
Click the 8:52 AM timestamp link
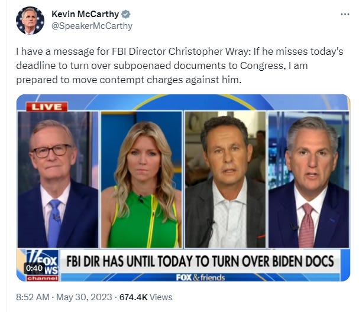[33, 297]
